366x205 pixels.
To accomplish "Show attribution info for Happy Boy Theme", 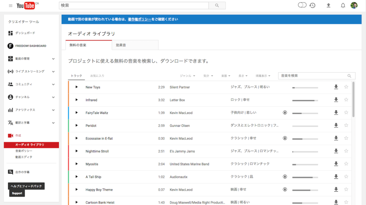I will (285, 190).
